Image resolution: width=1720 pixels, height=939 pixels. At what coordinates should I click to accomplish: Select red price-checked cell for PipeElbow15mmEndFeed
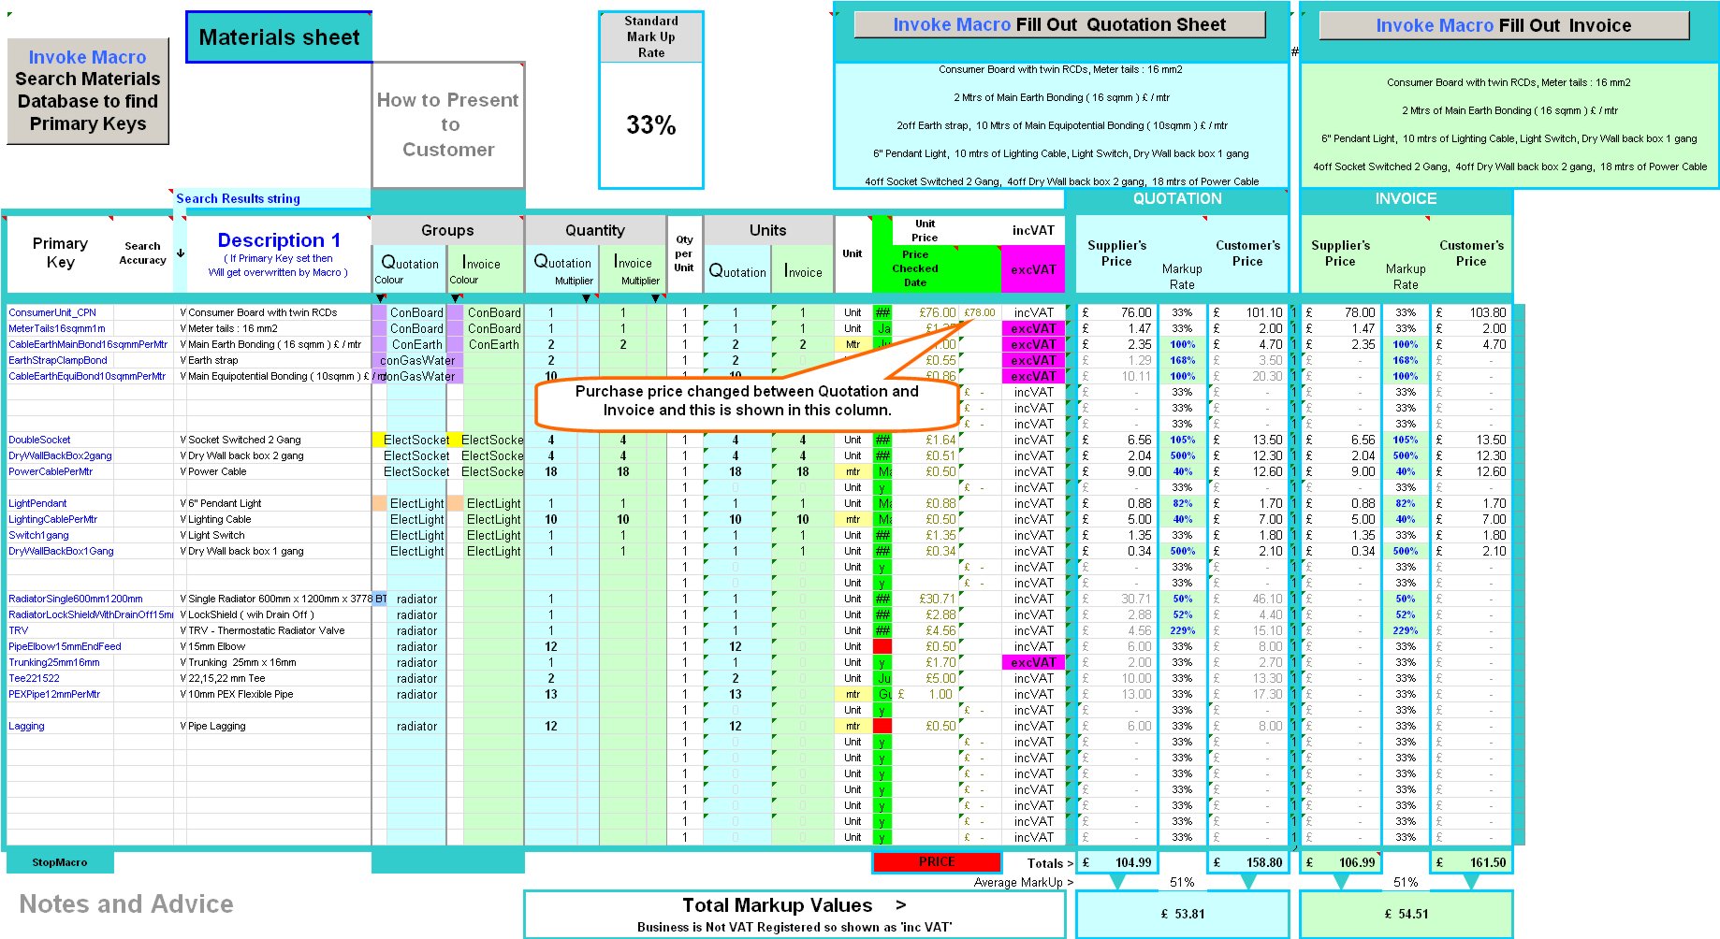point(882,646)
